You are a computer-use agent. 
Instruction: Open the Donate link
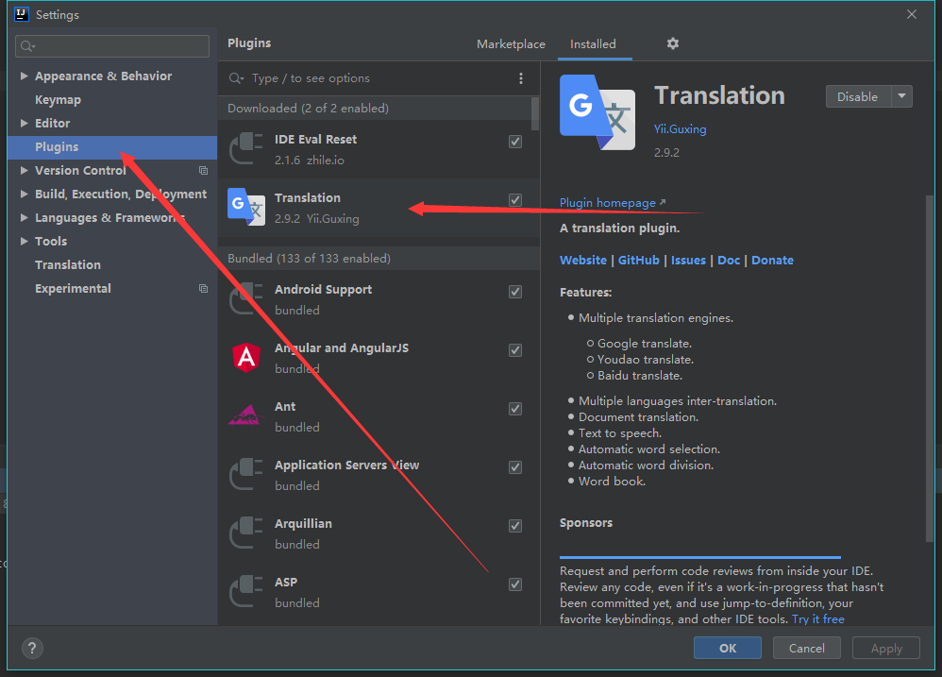tap(773, 260)
